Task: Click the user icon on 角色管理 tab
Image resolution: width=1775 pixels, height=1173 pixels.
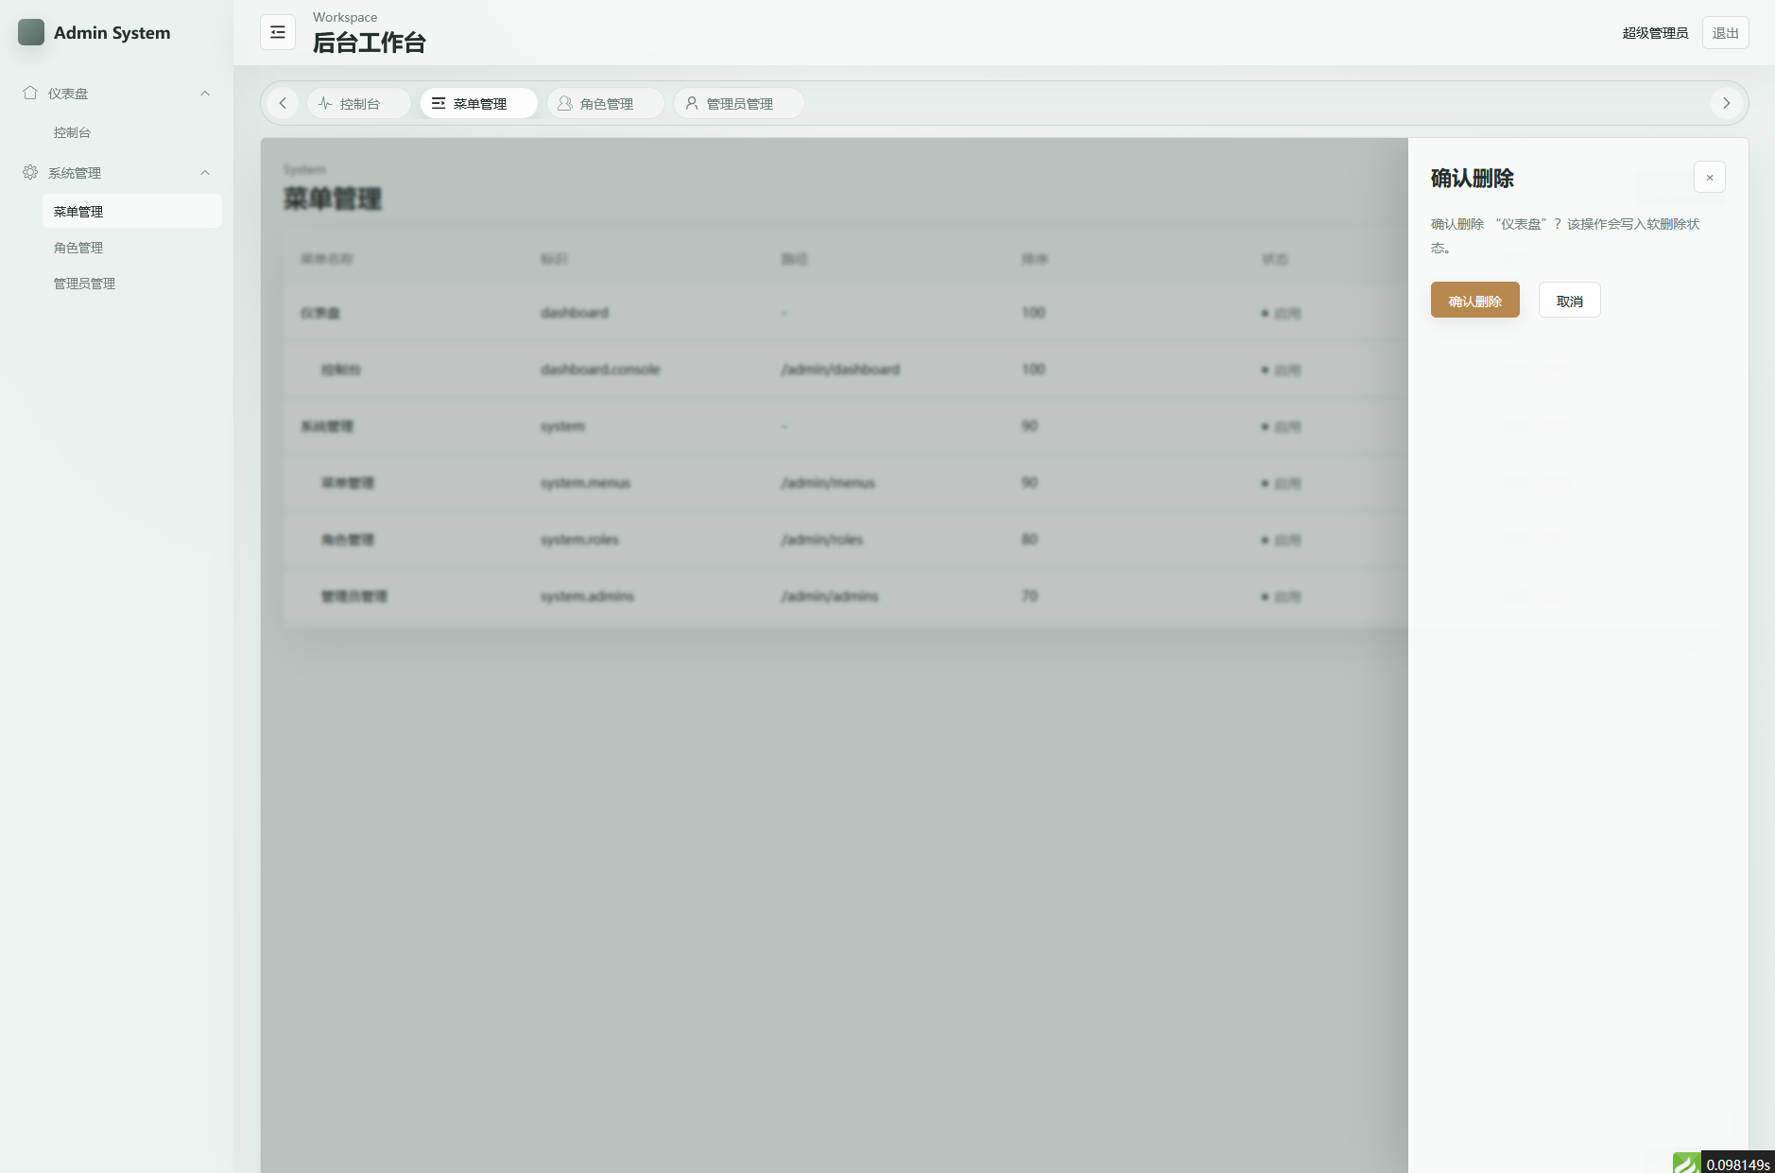Action: (x=565, y=103)
